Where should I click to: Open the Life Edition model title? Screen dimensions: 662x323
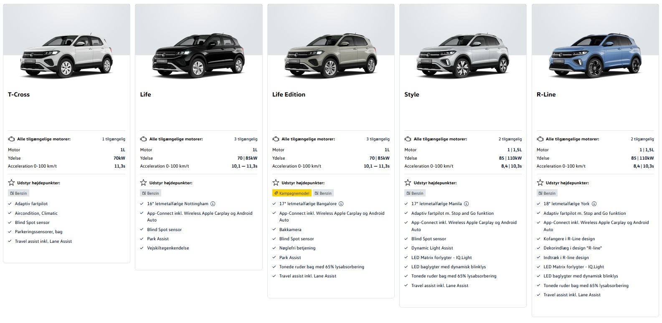point(289,94)
